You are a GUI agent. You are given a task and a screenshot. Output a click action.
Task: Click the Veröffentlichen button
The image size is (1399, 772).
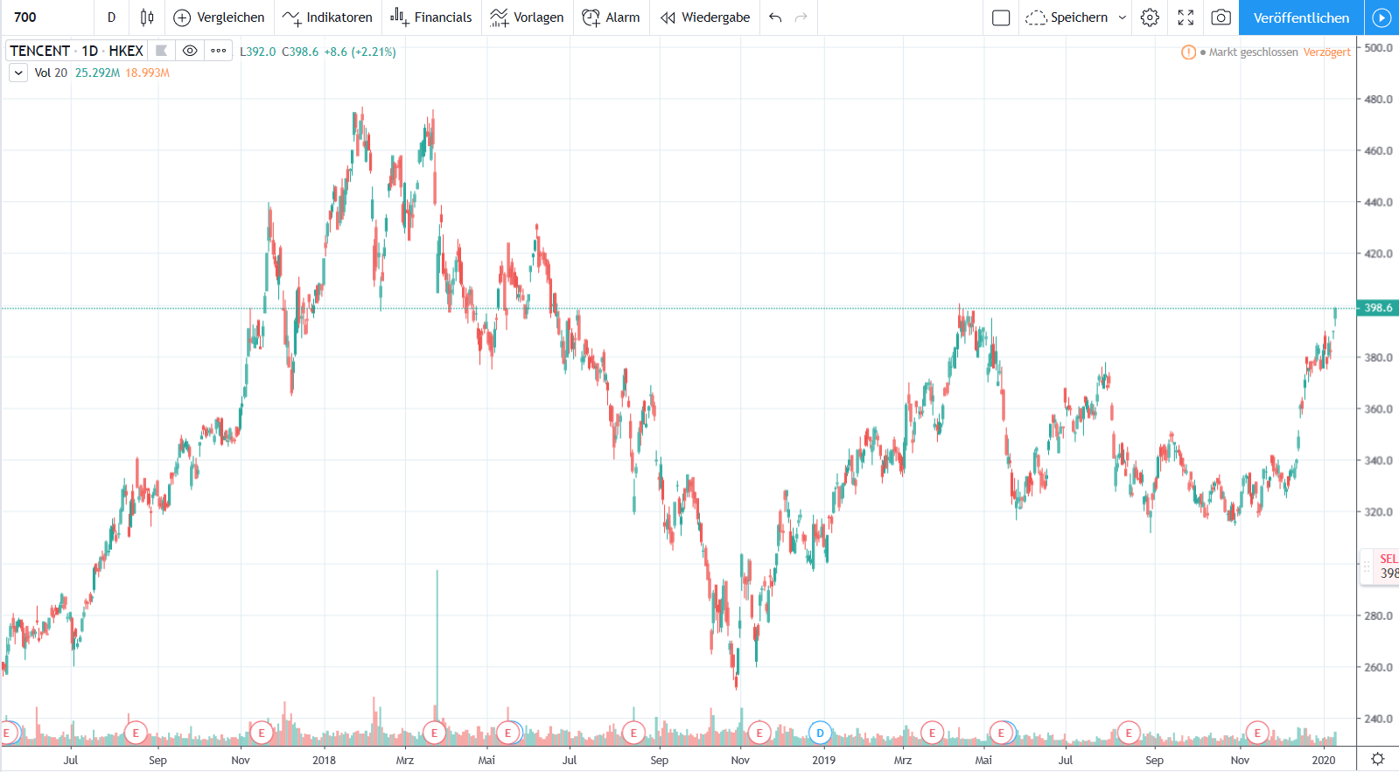1301,17
